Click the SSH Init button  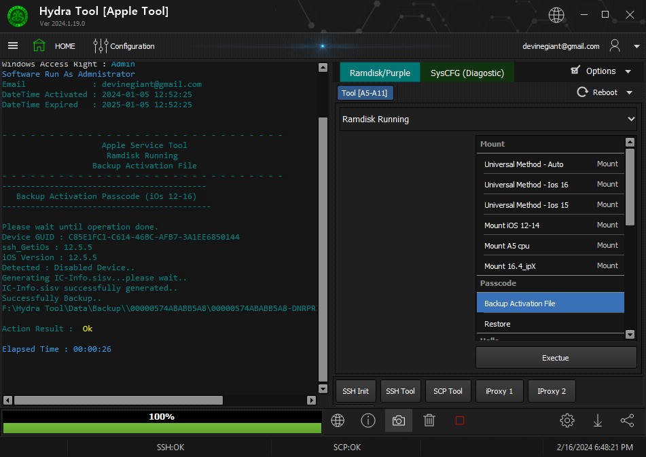355,391
